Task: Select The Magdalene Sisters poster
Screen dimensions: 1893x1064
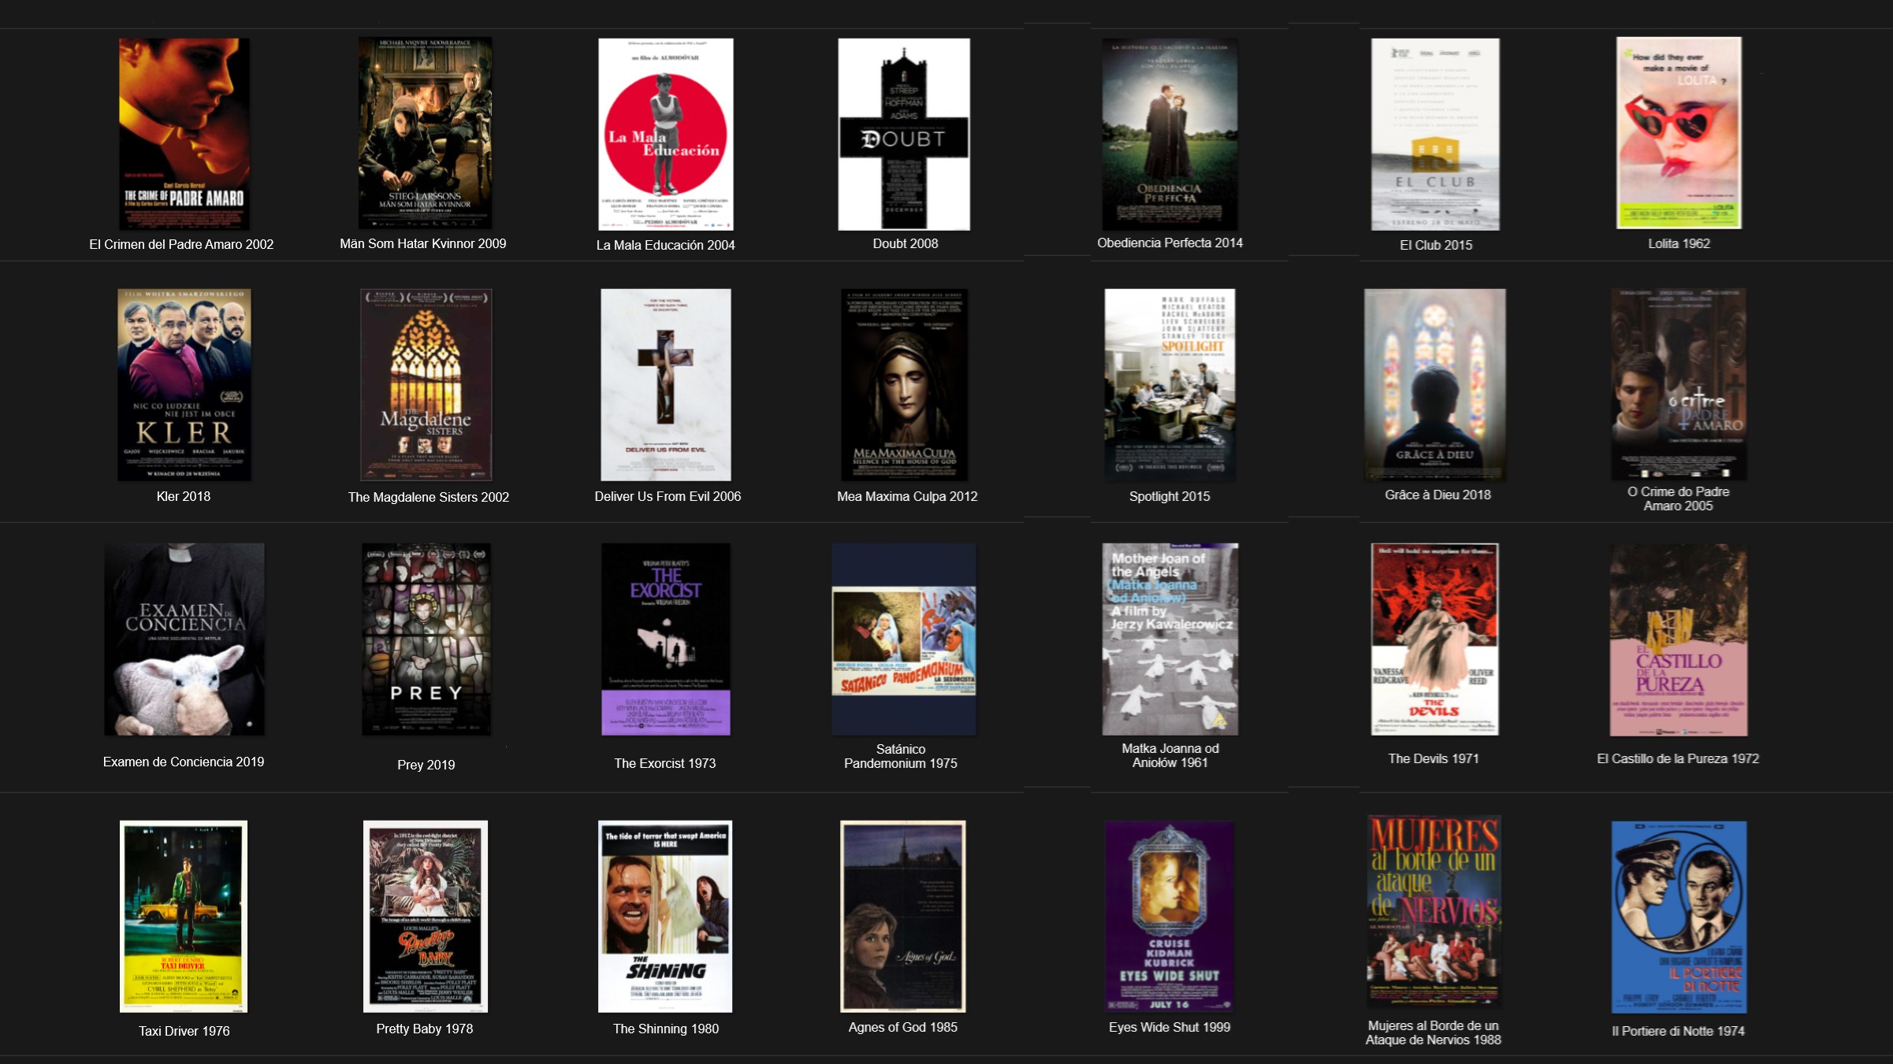Action: pyautogui.click(x=426, y=384)
